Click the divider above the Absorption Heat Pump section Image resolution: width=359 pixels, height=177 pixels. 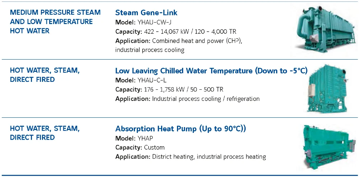click(179, 117)
